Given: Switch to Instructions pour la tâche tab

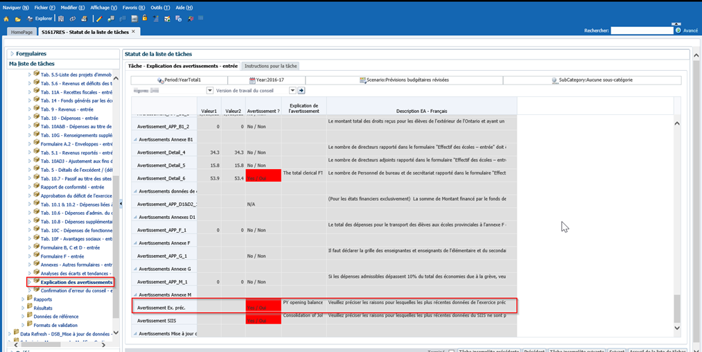Looking at the screenshot, I should click(x=271, y=66).
